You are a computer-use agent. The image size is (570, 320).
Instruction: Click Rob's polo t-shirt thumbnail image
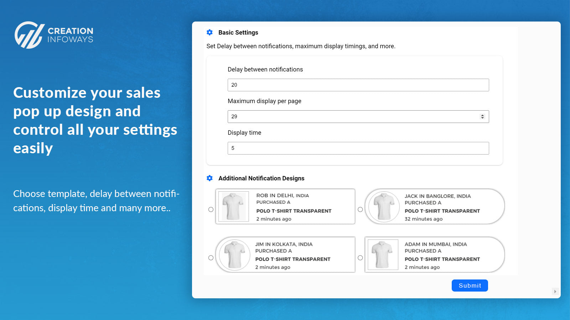click(x=234, y=206)
